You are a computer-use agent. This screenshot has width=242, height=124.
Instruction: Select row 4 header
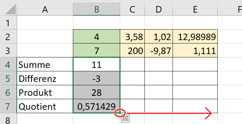click(8, 64)
